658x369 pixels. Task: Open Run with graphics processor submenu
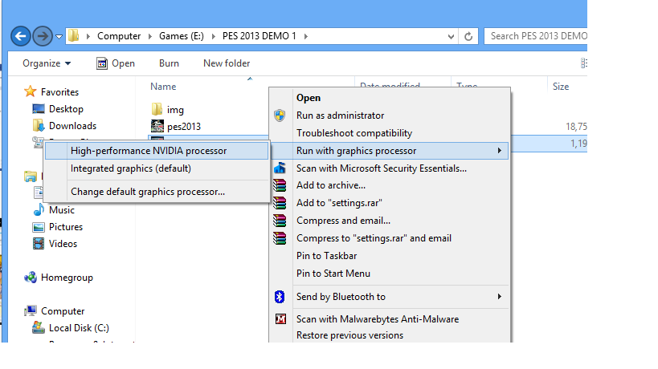tap(390, 151)
